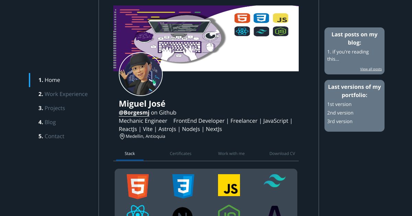Screen dimensions: 412x216
Task: Click View all posts link
Action: click(x=371, y=69)
